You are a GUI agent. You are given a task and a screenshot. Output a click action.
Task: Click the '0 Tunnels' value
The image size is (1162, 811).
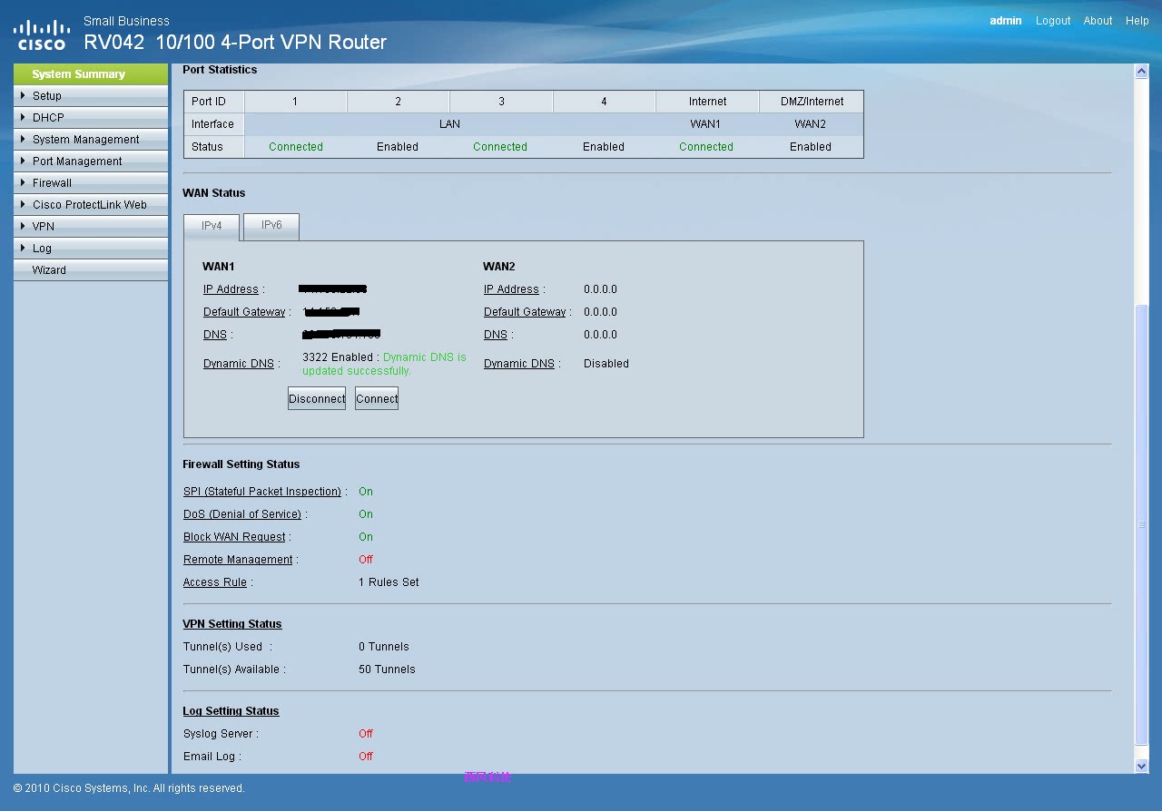pyautogui.click(x=384, y=647)
